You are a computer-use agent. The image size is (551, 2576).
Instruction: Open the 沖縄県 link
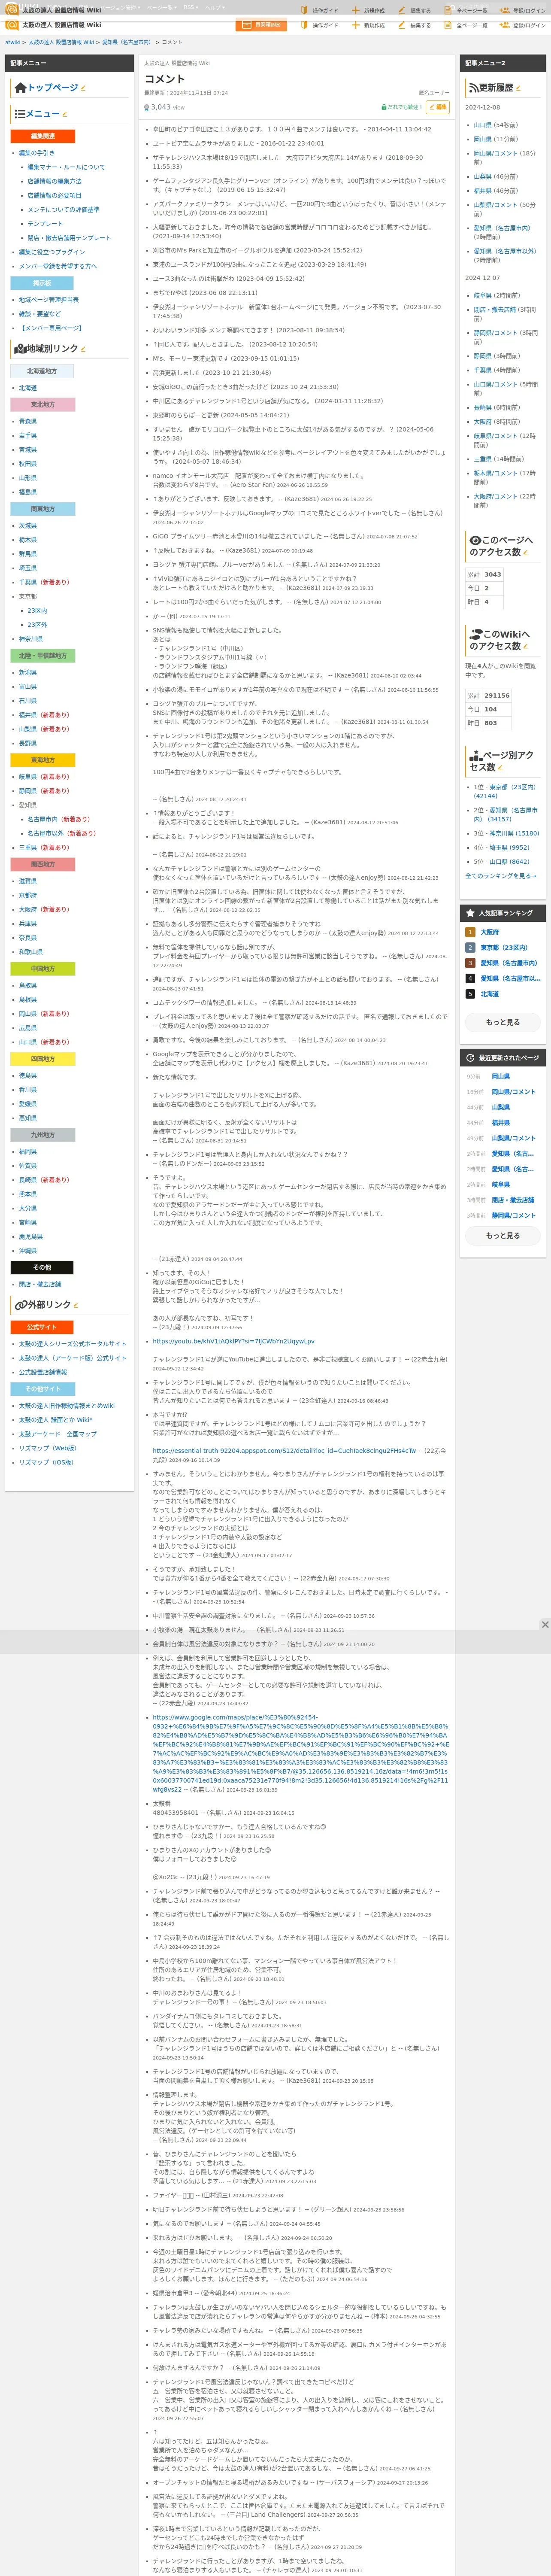tap(28, 1251)
